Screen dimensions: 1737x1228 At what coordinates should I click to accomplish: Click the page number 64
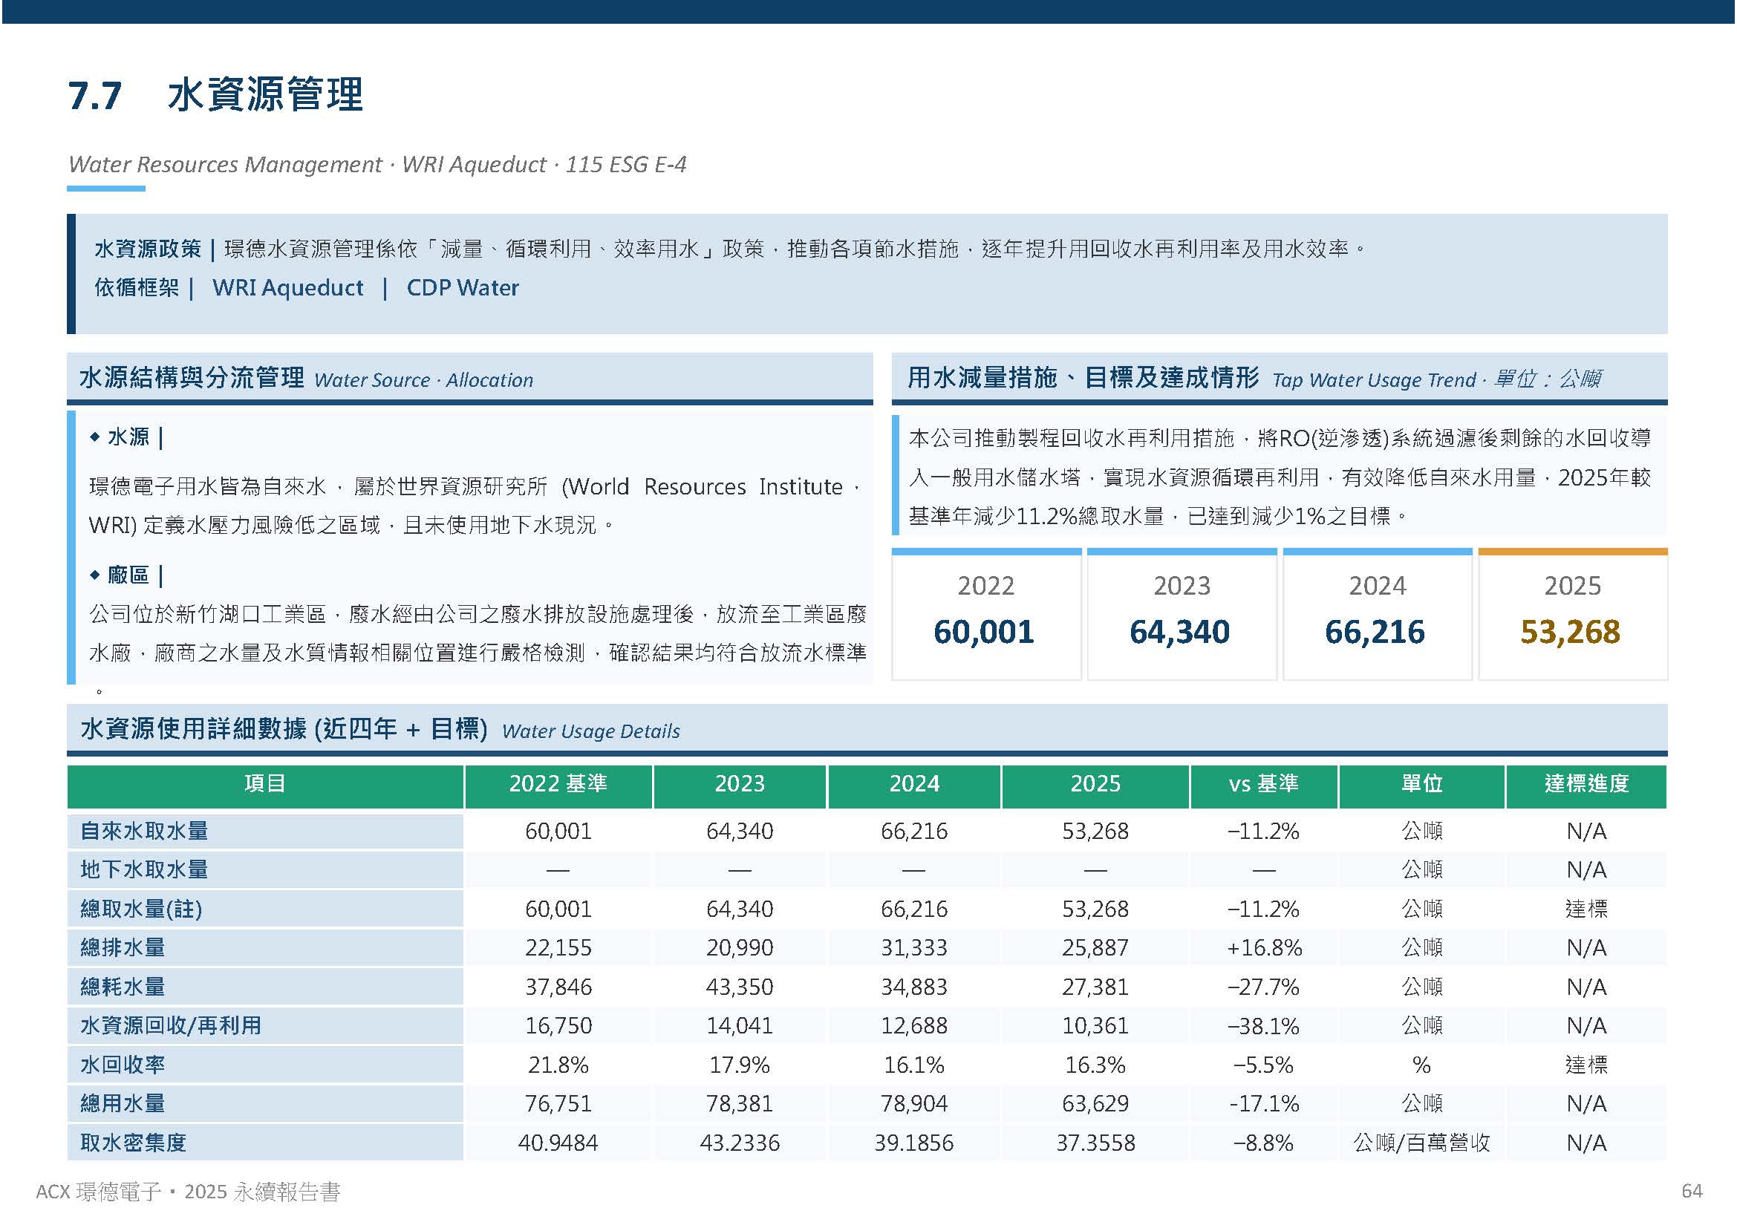1692,1192
